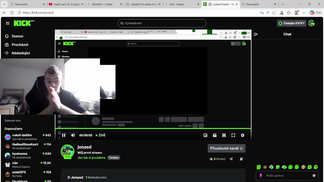Open a new browser tab
This screenshot has width=324, height=182.
pyautogui.click(x=283, y=4)
